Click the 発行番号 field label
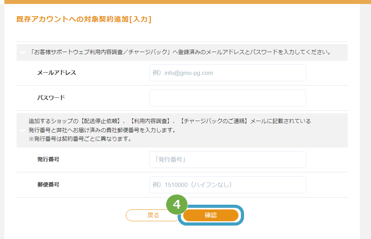The width and height of the screenshot is (371, 239). click(x=48, y=159)
